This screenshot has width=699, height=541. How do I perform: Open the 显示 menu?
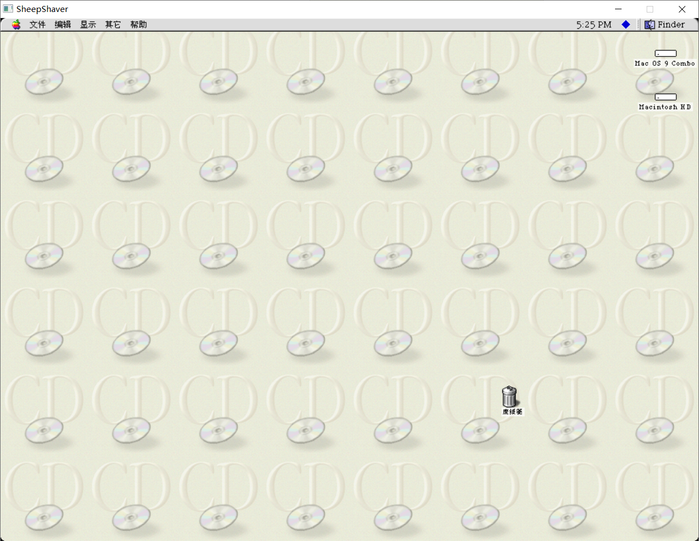[87, 24]
